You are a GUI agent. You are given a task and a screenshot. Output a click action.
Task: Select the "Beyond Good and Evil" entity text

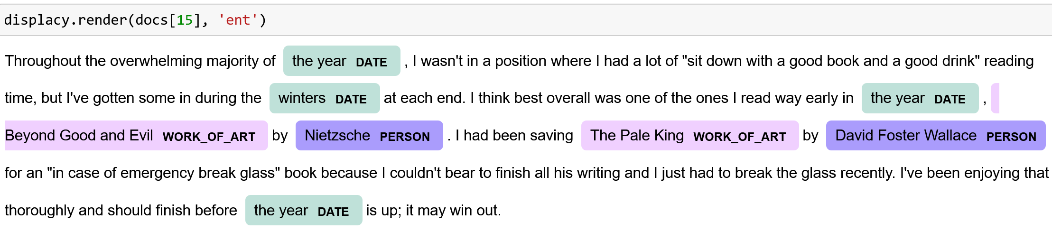79,136
